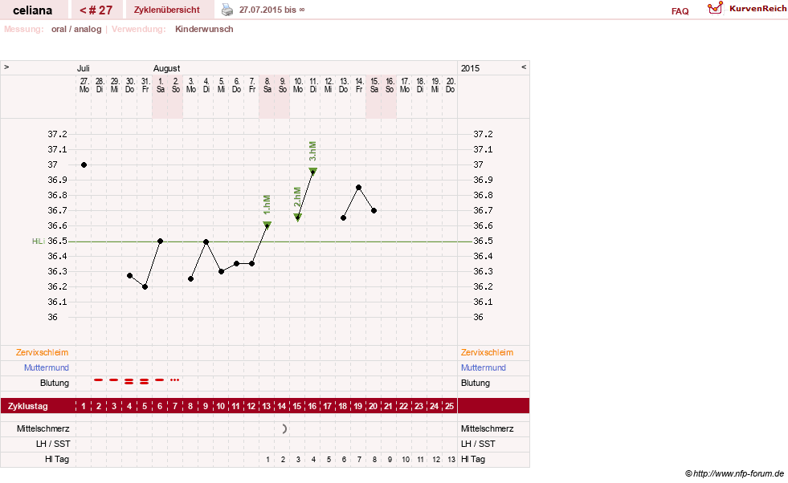Open the nfp-forum.de copyright link
The width and height of the screenshot is (788, 483).
(735, 473)
